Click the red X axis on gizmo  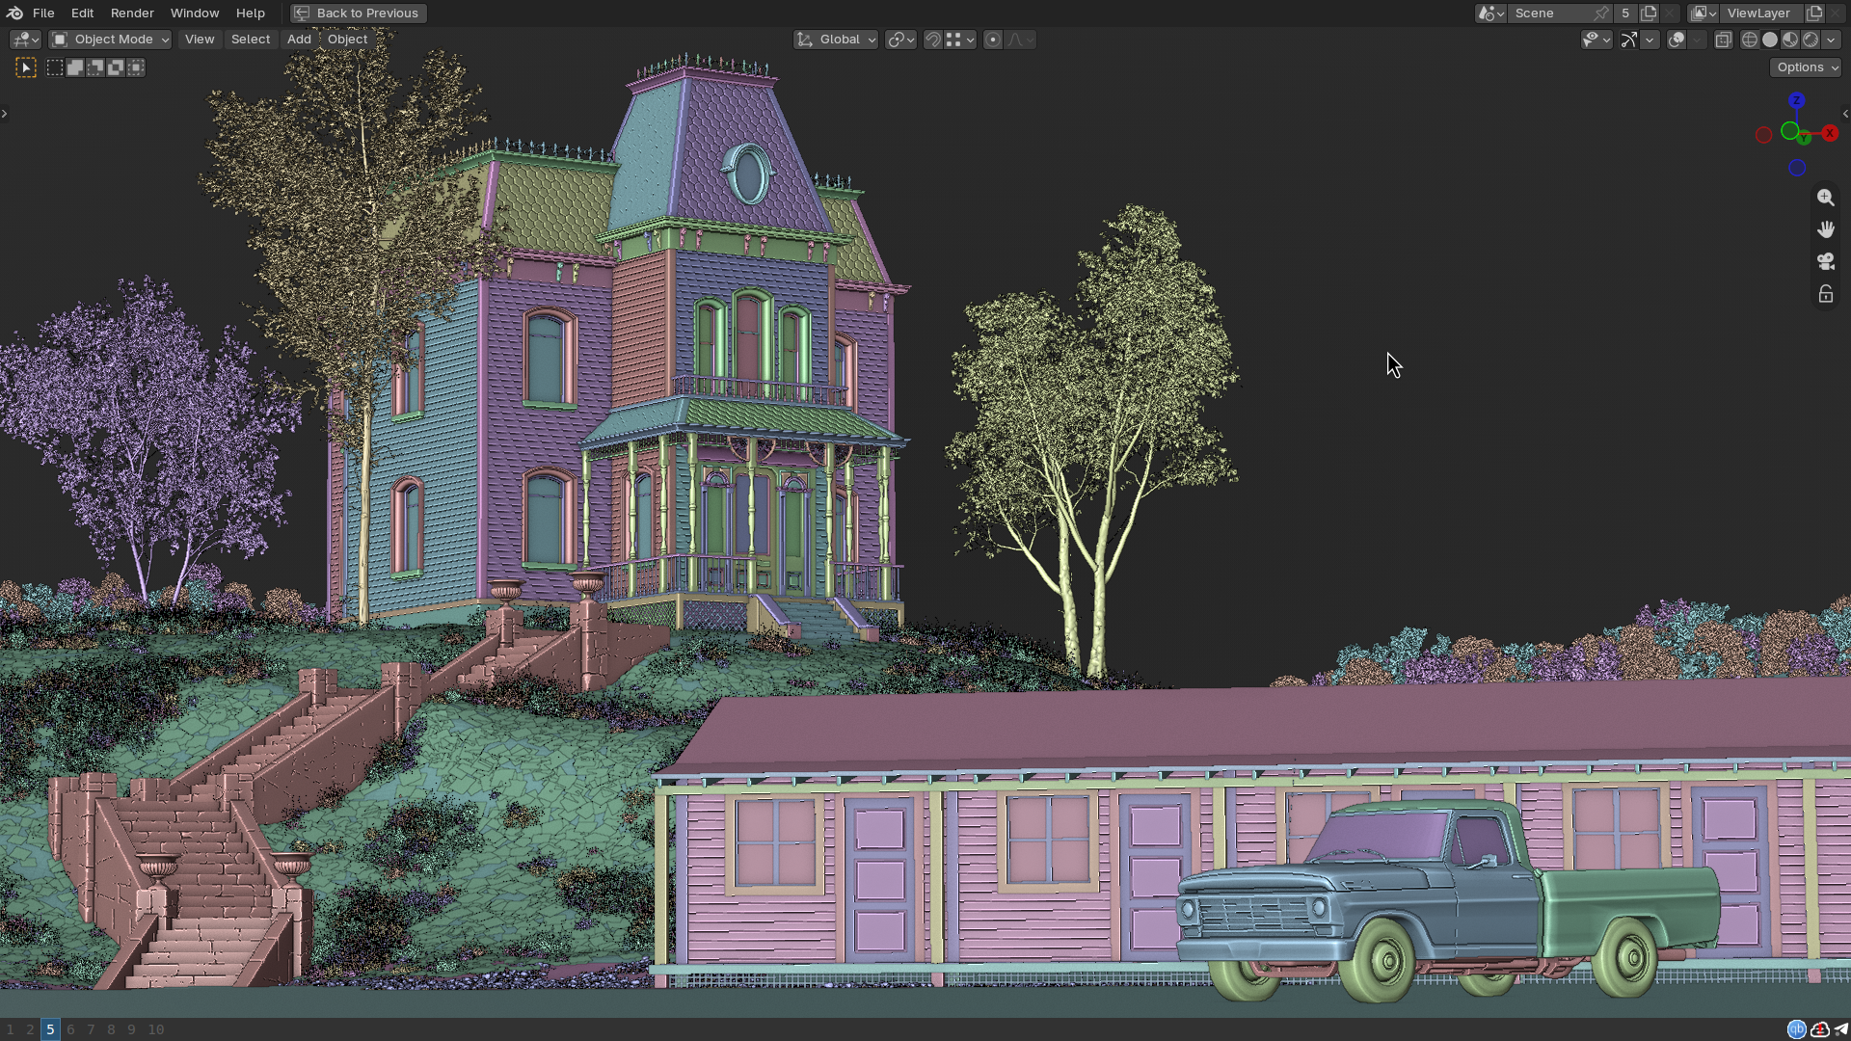coord(1830,133)
